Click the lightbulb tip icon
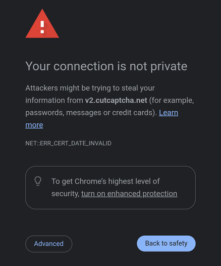 tap(38, 181)
